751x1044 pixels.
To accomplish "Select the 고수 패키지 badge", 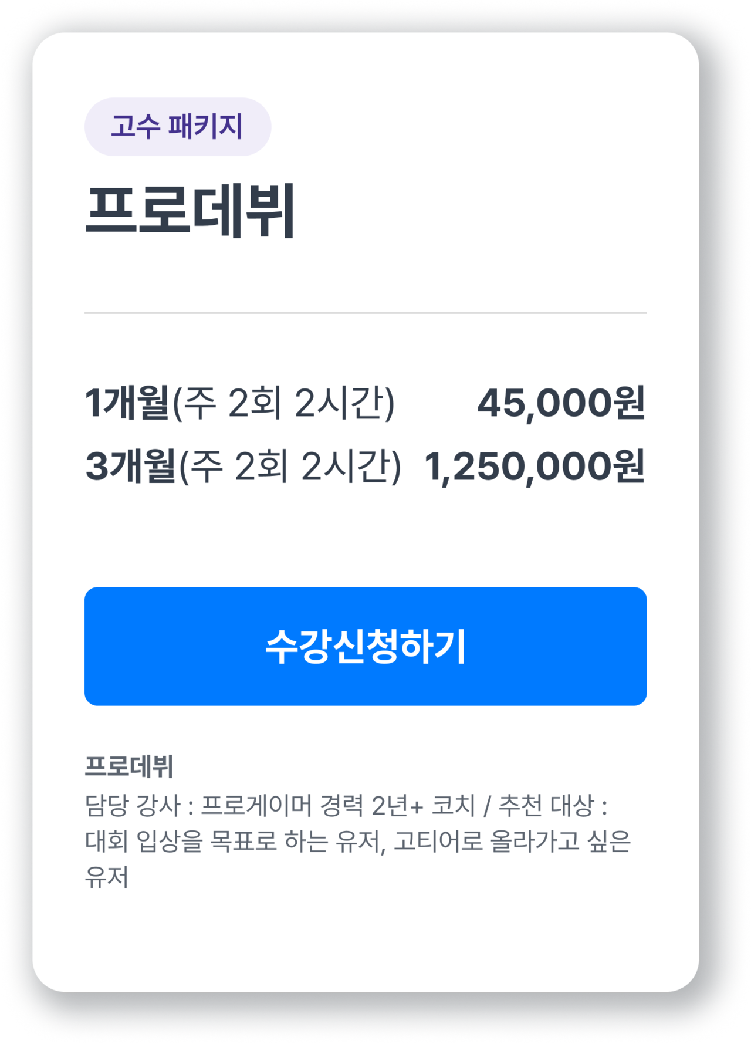I will click(x=177, y=127).
